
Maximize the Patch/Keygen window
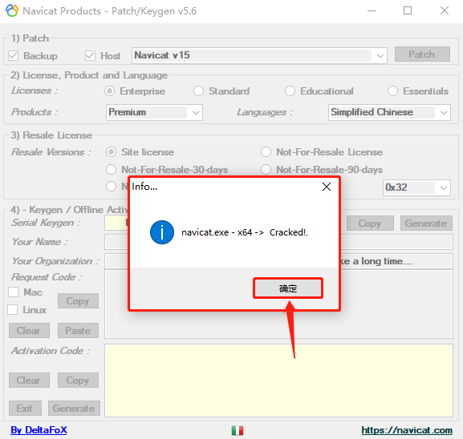pyautogui.click(x=408, y=11)
